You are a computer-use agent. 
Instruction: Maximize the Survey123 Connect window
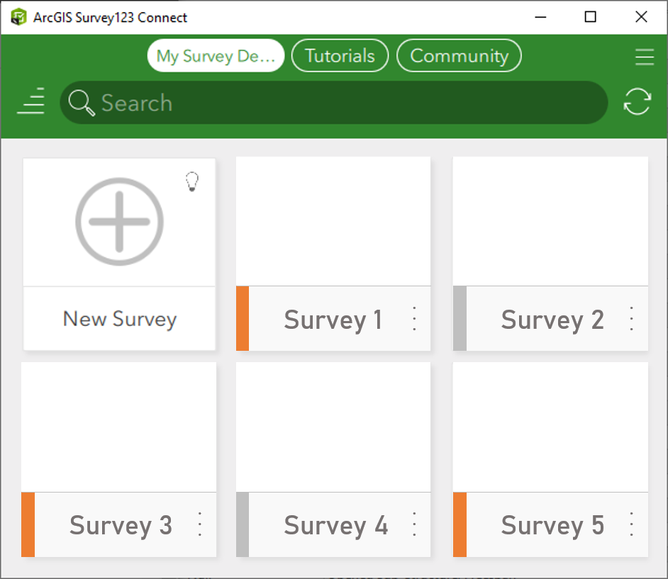591,17
